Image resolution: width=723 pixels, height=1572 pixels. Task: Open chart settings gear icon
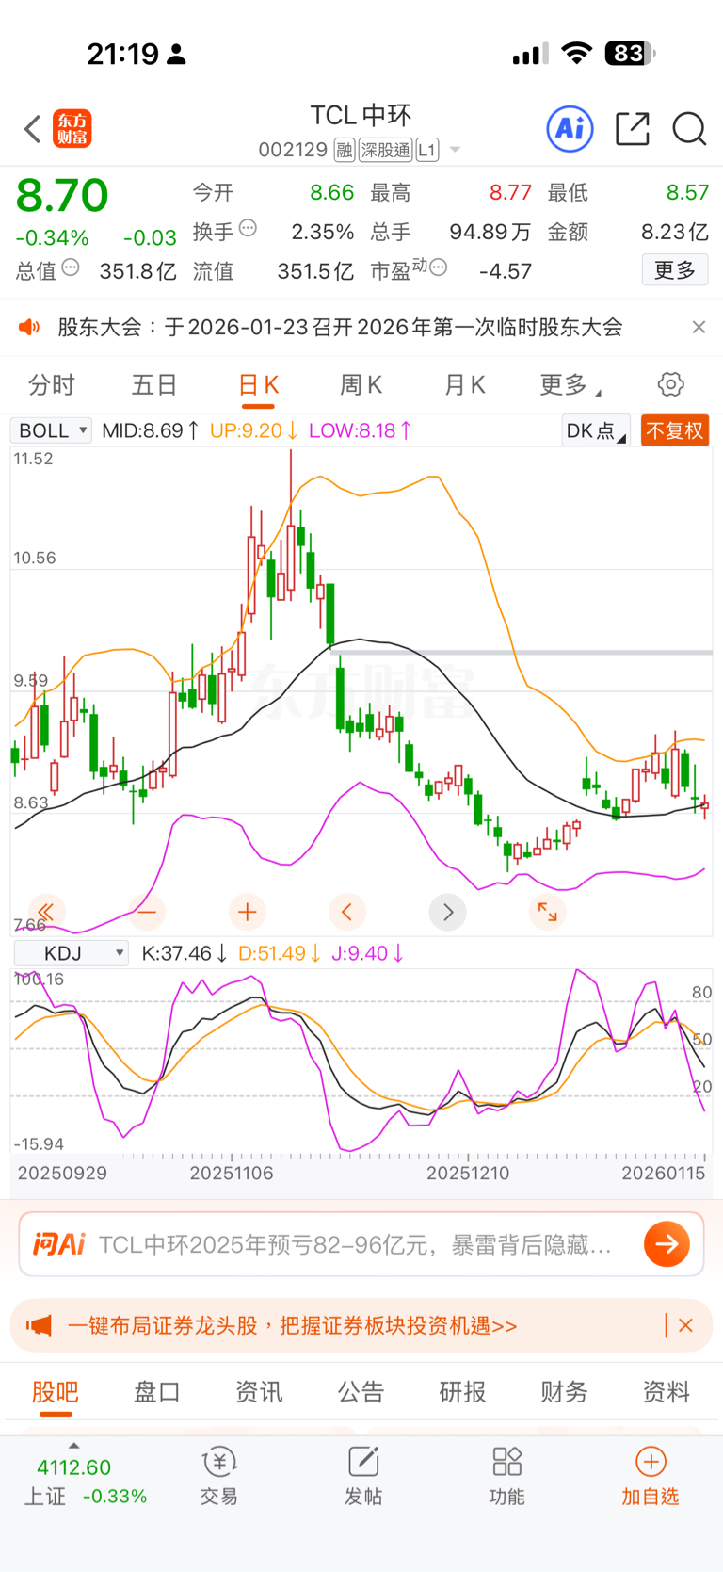point(670,384)
